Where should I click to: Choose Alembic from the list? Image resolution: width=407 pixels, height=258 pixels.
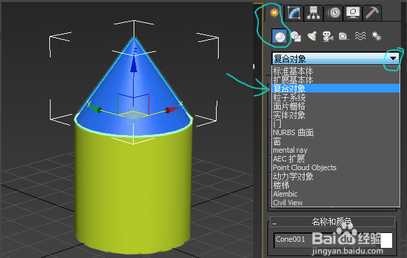pos(335,194)
